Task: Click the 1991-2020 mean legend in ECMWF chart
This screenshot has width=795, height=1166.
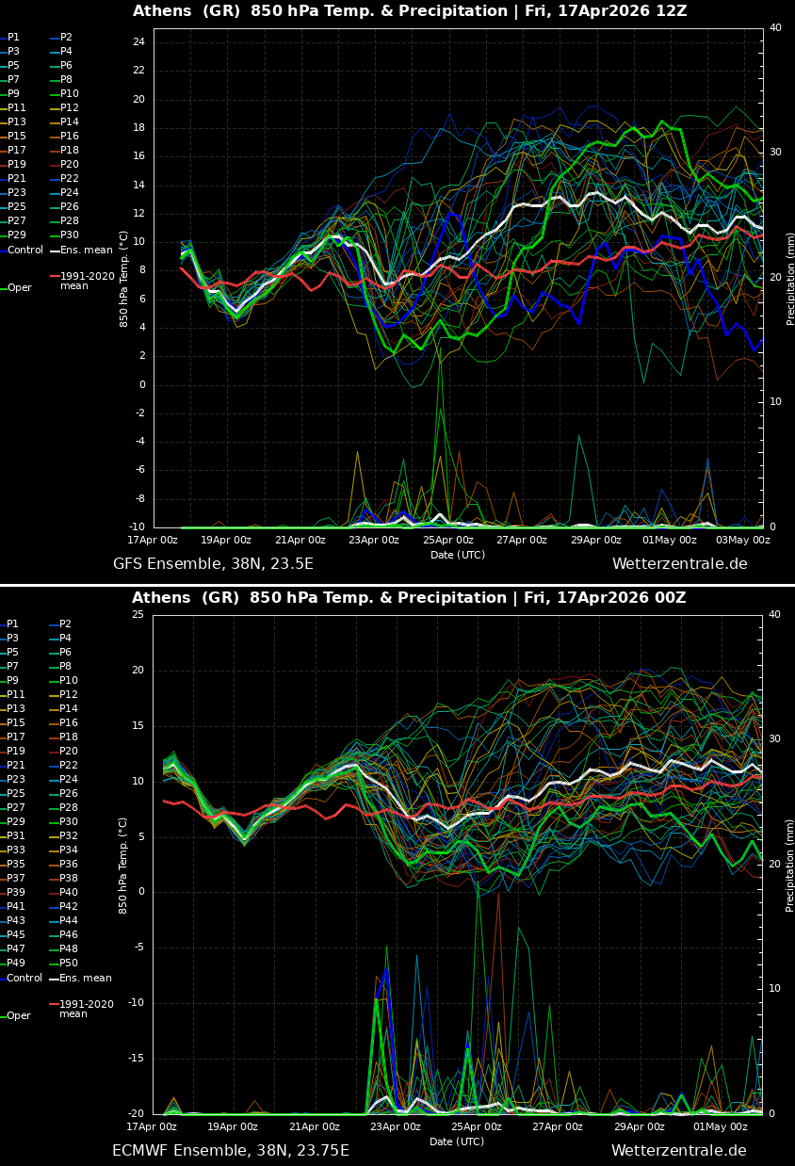Action: click(87, 1009)
